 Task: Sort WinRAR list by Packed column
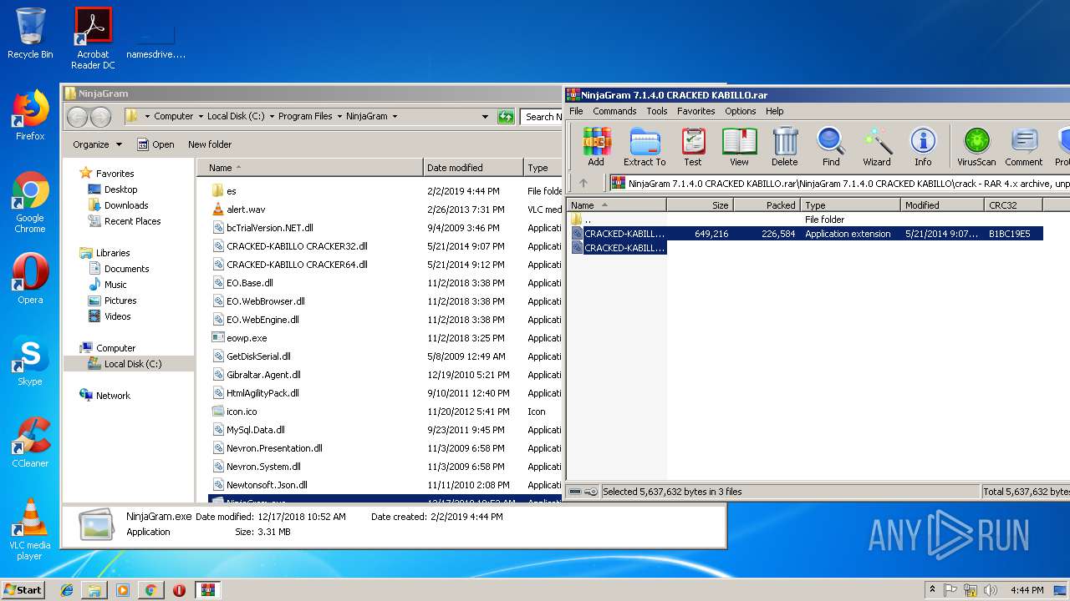click(767, 205)
